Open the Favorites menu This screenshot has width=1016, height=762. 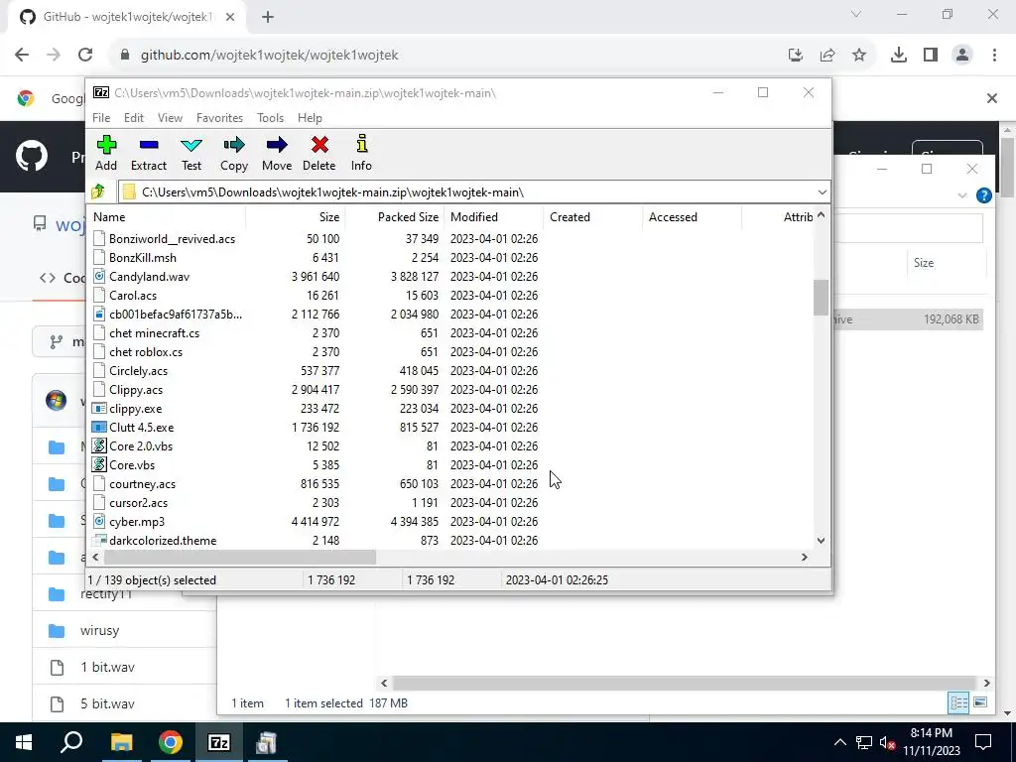click(x=219, y=118)
